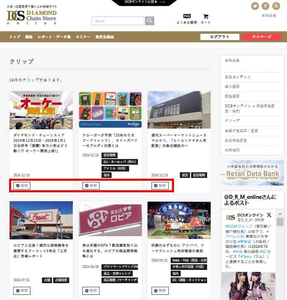Viewport: 287px width, 300px height.
Task: Open マイページ from the header
Action: point(262,37)
